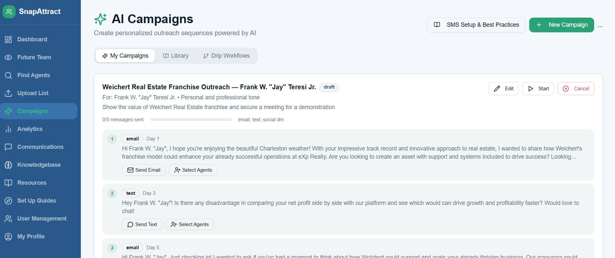Click the My Profile avatar icon
615x258 pixels.
point(8,236)
